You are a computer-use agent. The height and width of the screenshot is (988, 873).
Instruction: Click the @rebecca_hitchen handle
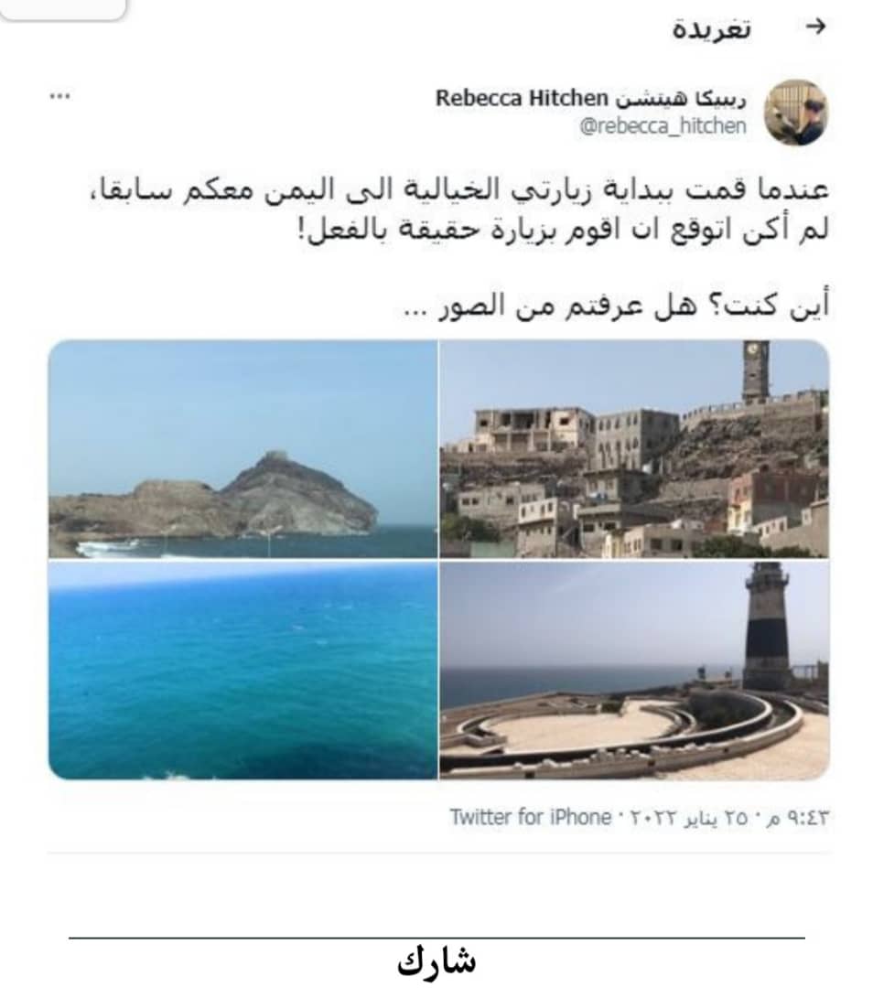tap(663, 125)
